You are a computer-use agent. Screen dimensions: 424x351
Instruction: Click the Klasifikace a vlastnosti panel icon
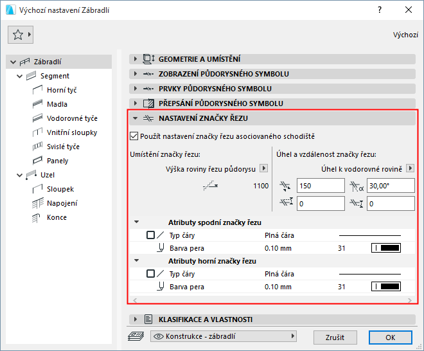pos(148,319)
